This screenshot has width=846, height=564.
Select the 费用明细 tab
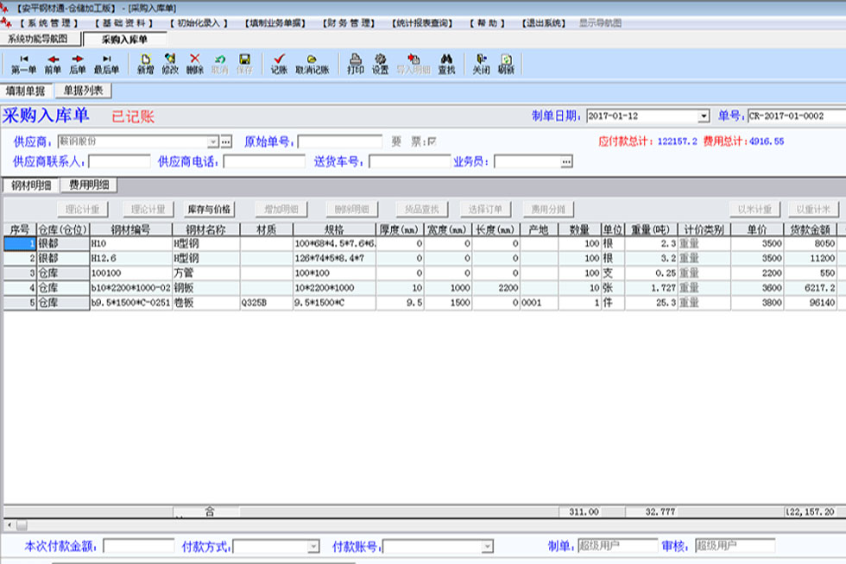click(x=89, y=185)
